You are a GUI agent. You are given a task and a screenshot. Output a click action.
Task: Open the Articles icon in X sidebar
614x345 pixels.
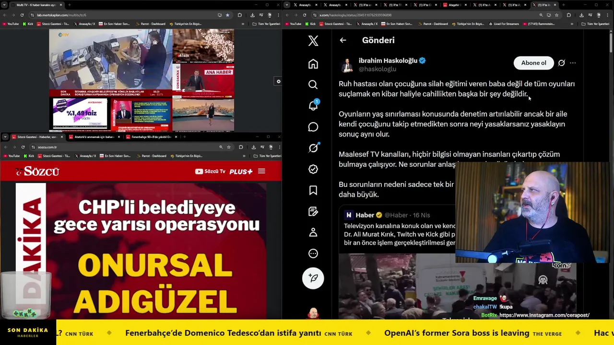313,211
